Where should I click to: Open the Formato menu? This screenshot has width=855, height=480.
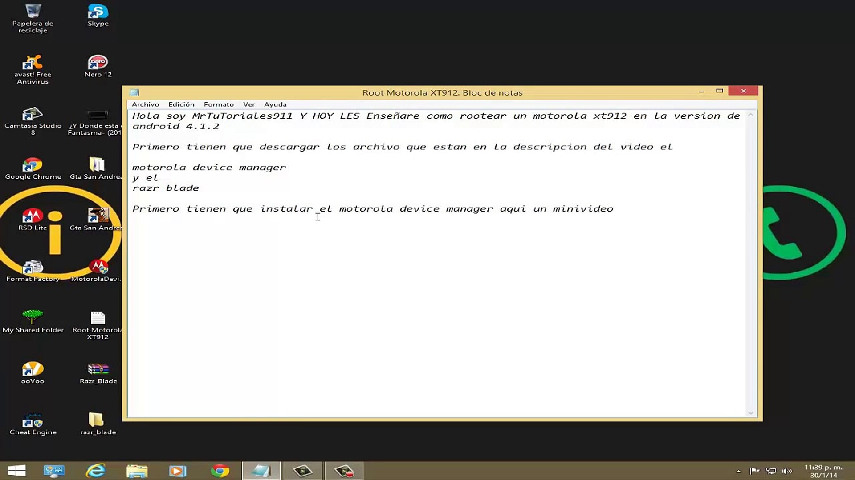219,104
